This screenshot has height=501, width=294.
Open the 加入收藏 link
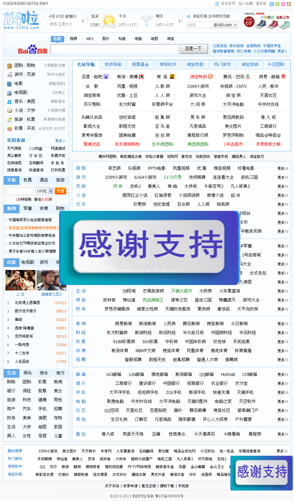[245, 4]
